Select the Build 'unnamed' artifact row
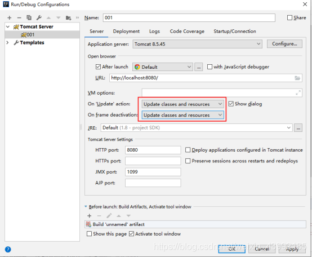312x257 pixels. click(195, 224)
